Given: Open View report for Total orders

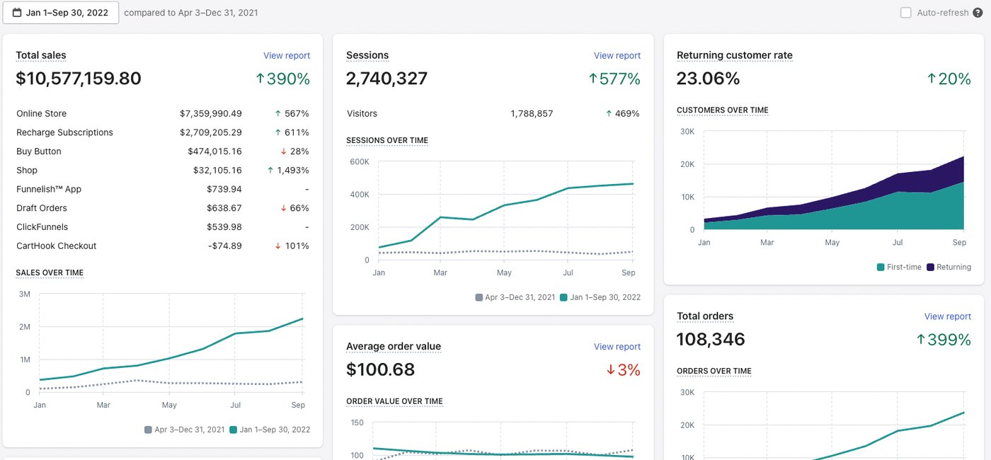Looking at the screenshot, I should [948, 316].
